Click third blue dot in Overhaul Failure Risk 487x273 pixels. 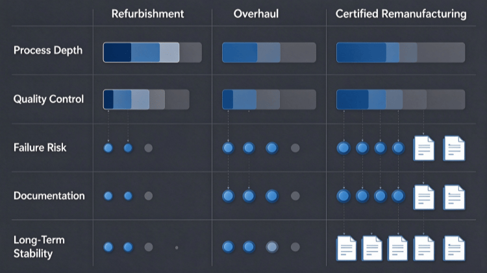[272, 148]
